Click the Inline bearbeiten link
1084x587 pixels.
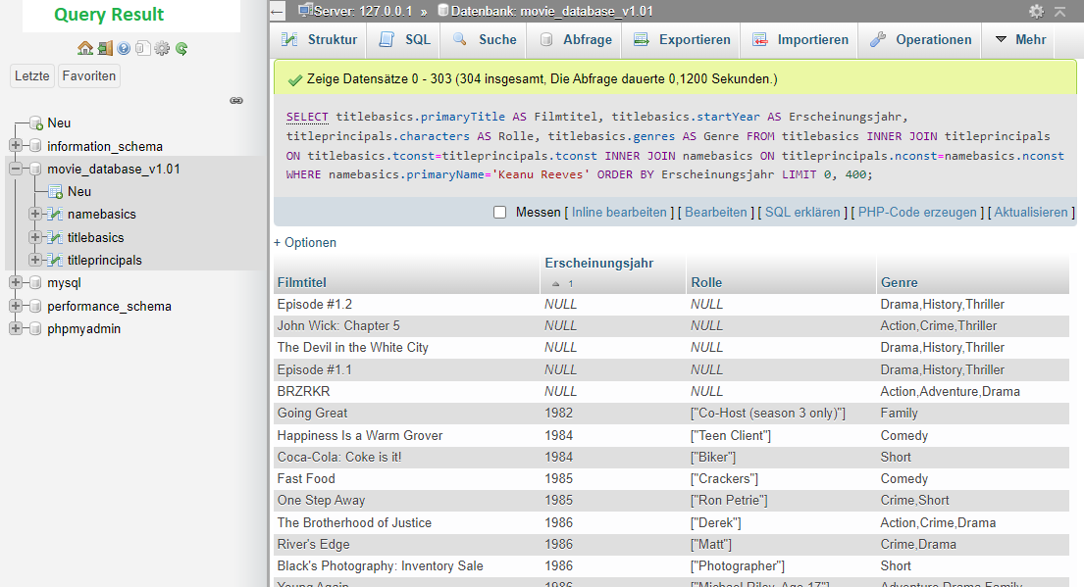point(620,213)
